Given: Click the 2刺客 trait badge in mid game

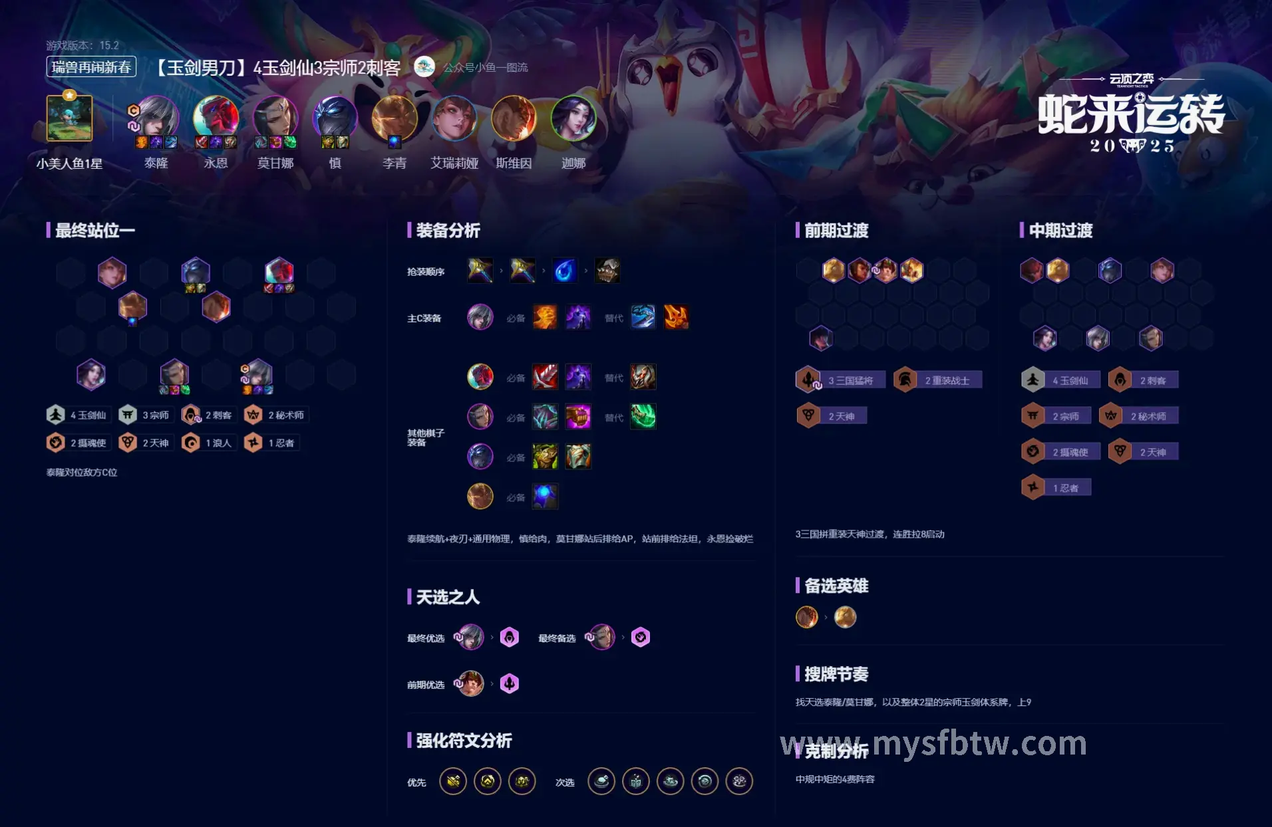Looking at the screenshot, I should [x=1144, y=380].
